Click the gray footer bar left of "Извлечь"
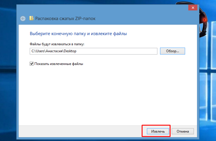 coord(80,131)
